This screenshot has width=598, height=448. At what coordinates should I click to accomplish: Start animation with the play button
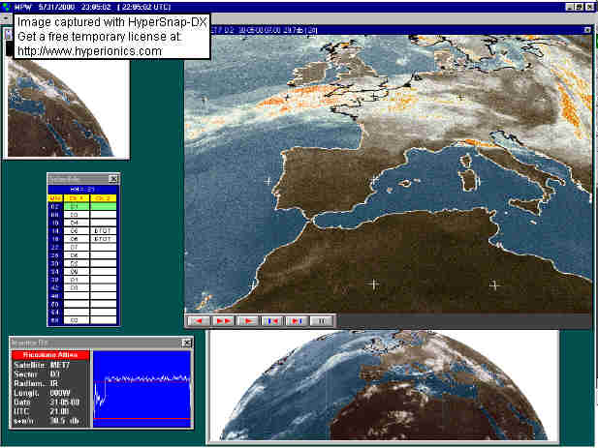(x=248, y=319)
